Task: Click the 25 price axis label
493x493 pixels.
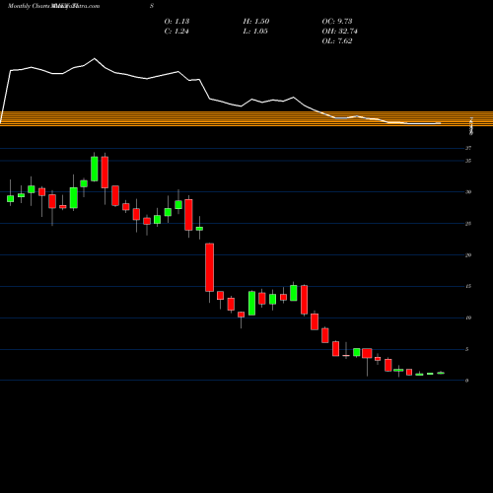Action: [468, 224]
